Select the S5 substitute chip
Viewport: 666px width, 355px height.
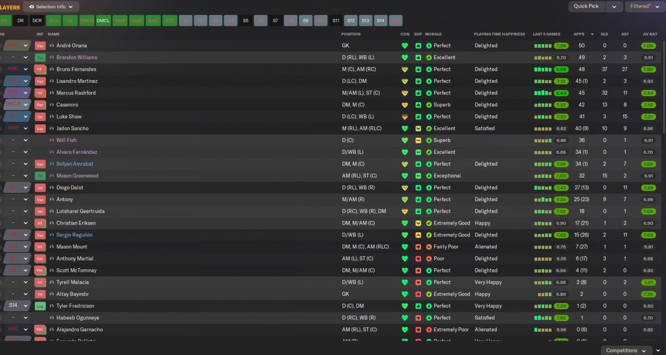pyautogui.click(x=246, y=21)
